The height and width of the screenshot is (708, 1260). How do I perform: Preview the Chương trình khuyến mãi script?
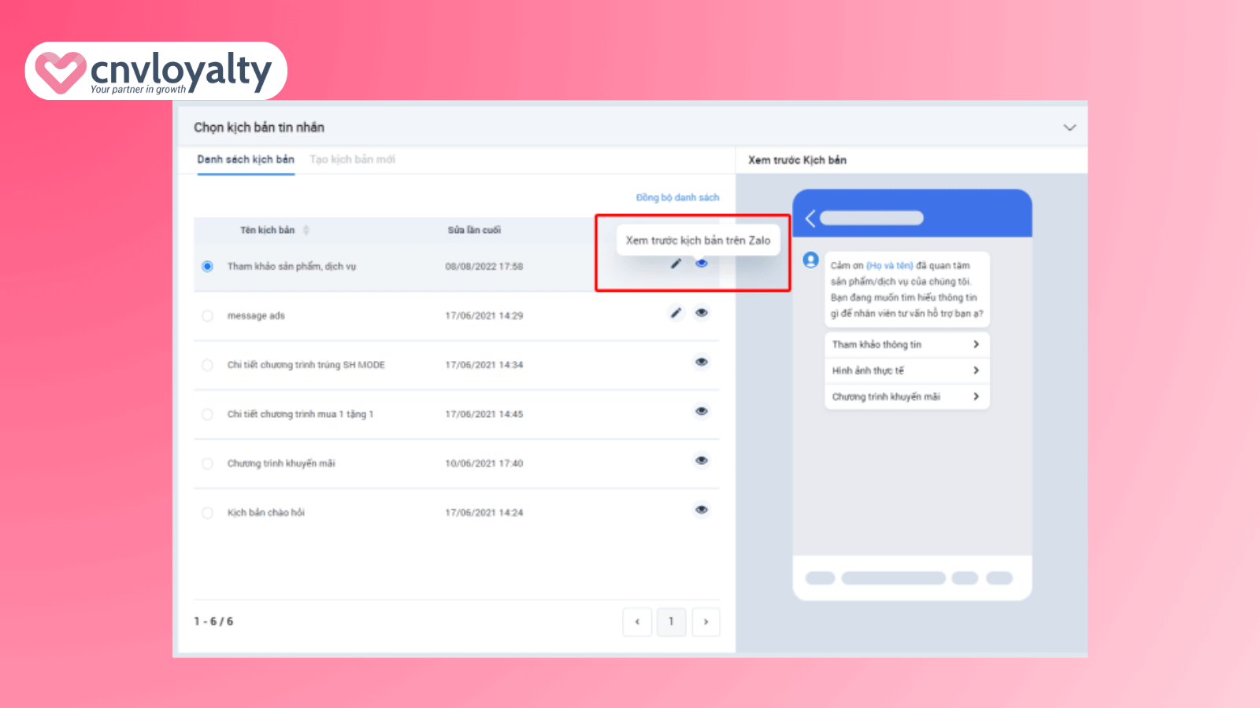tap(702, 461)
